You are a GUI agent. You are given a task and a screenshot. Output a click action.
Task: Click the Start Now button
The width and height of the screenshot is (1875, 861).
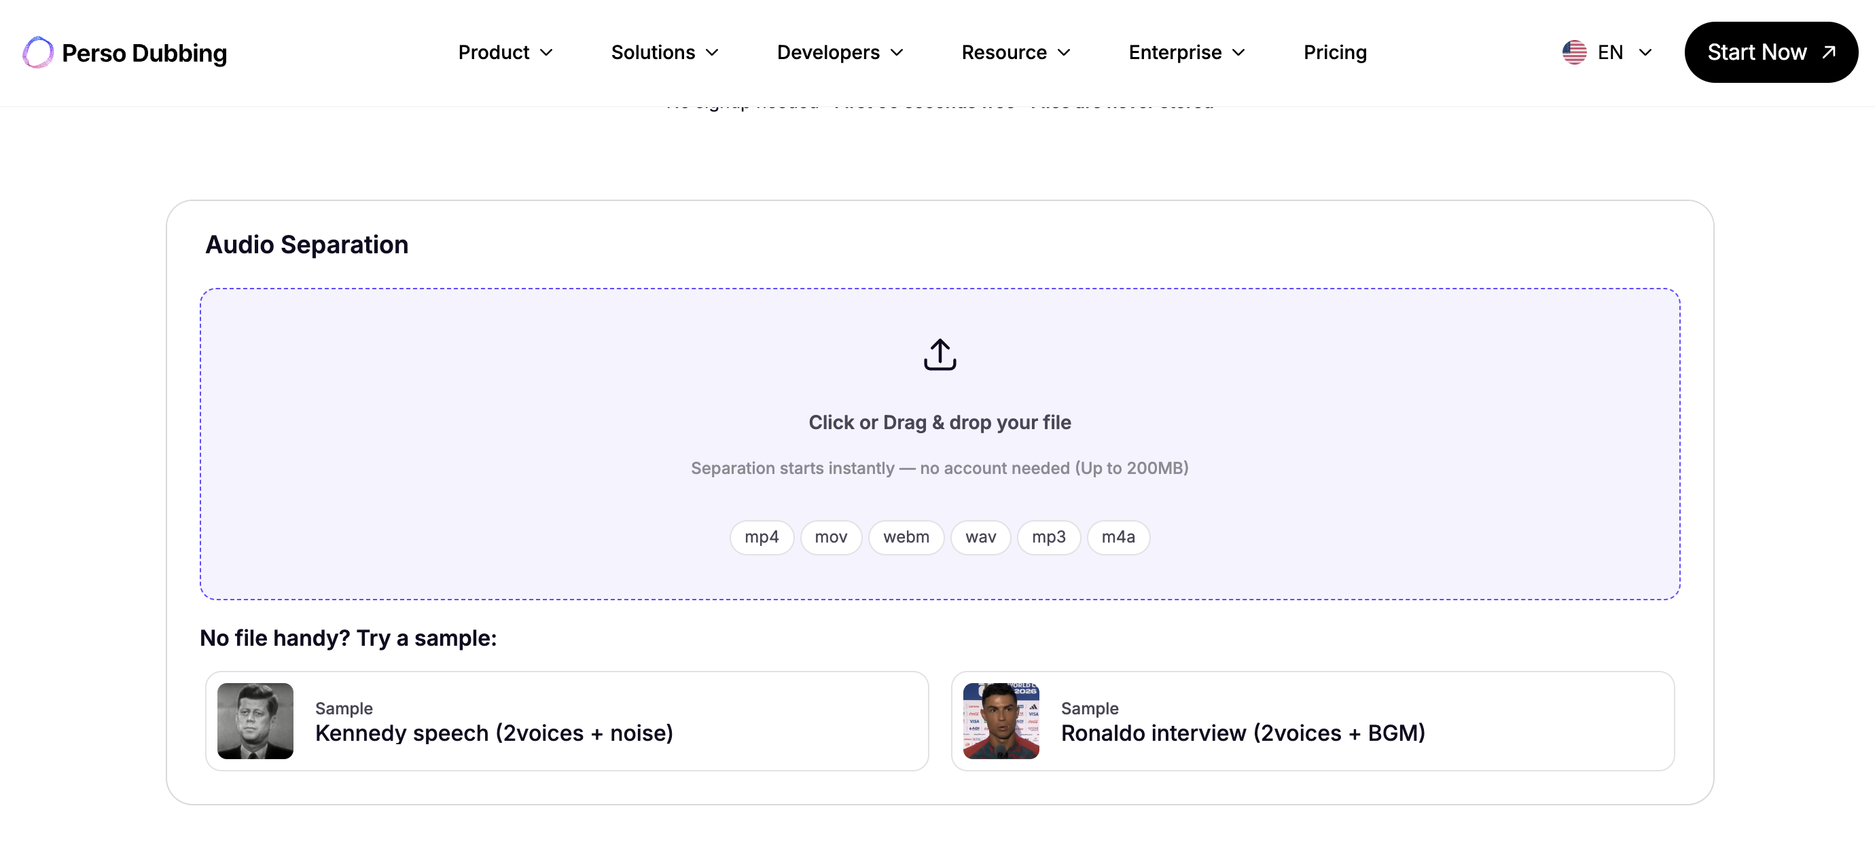point(1771,52)
